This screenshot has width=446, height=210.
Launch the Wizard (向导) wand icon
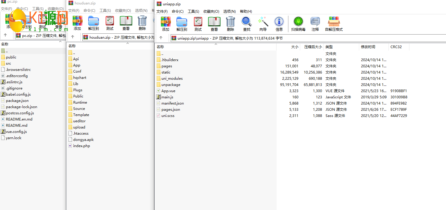tap(263, 24)
